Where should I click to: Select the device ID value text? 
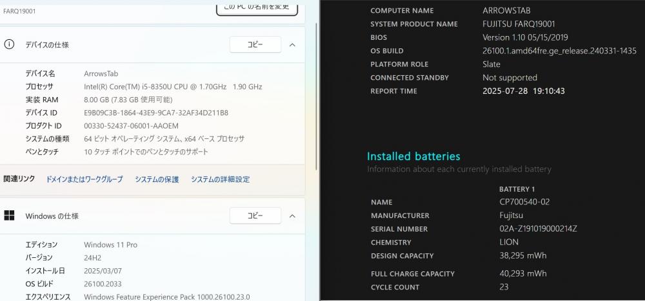156,113
